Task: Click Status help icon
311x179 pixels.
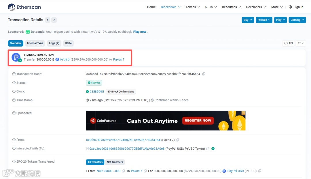Action: pos(14,83)
